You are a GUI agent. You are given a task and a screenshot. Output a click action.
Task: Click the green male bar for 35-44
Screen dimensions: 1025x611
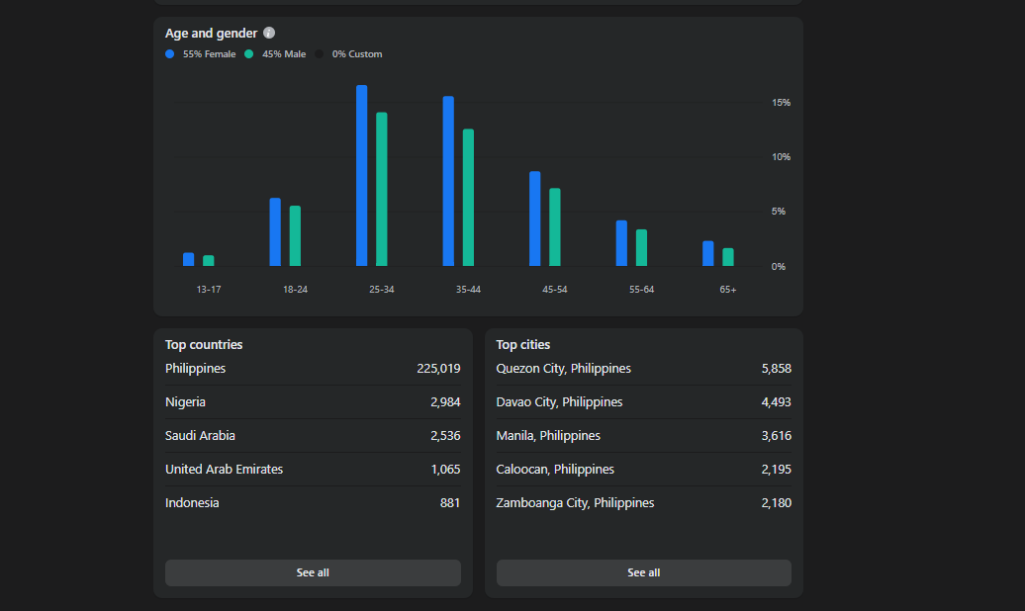click(468, 198)
